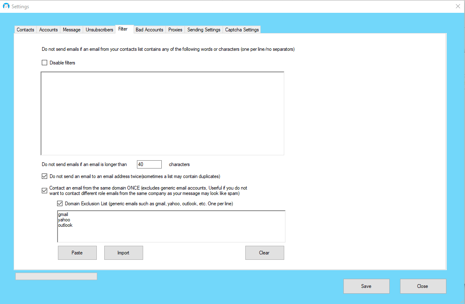Save the filter settings
Image resolution: width=465 pixels, height=304 pixels.
[x=366, y=286]
